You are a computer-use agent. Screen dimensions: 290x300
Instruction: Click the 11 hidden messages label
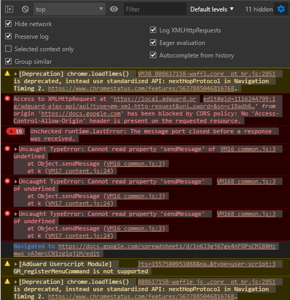coord(259,9)
